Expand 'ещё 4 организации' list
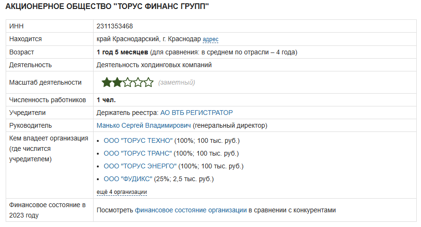 (121, 192)
